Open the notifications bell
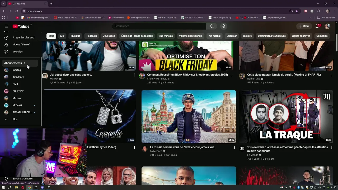 point(318,26)
